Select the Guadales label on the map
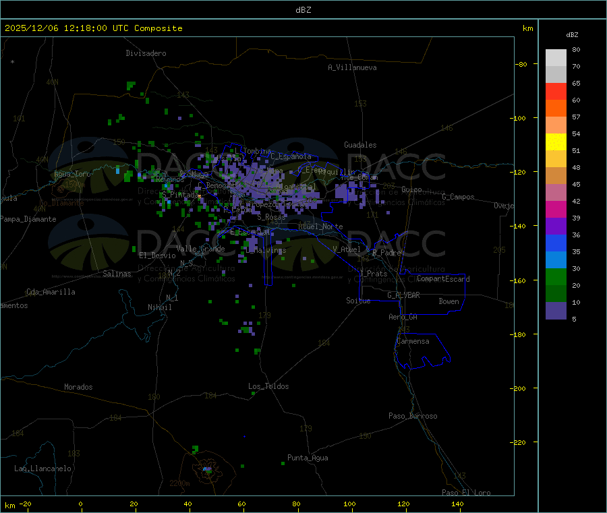607x513 pixels. coord(360,145)
